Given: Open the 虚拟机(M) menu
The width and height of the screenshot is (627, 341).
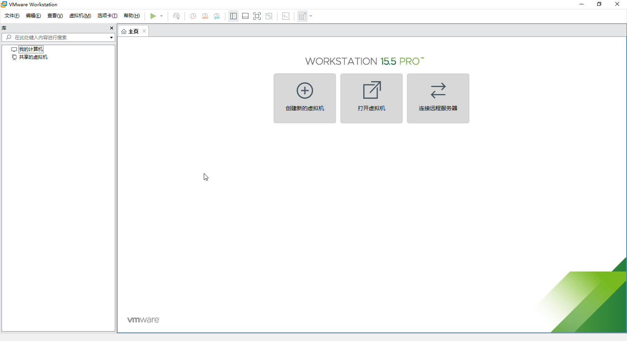Looking at the screenshot, I should (80, 16).
